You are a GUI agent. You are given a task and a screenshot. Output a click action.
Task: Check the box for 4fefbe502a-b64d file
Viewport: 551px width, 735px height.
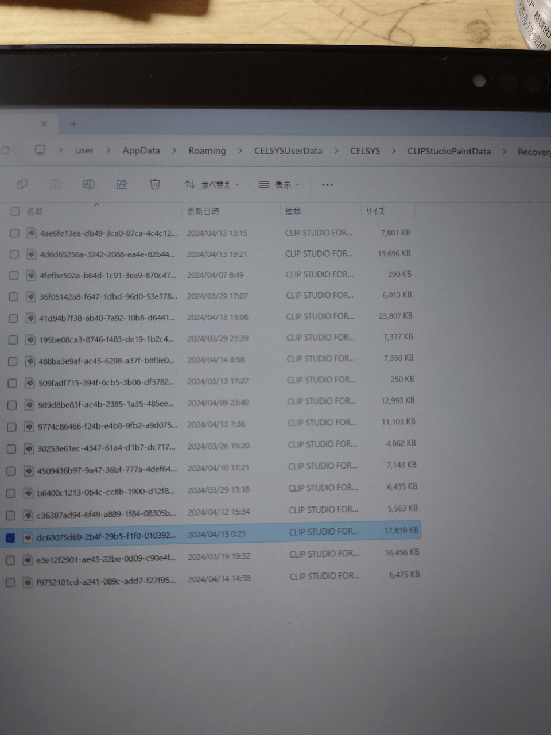click(14, 276)
